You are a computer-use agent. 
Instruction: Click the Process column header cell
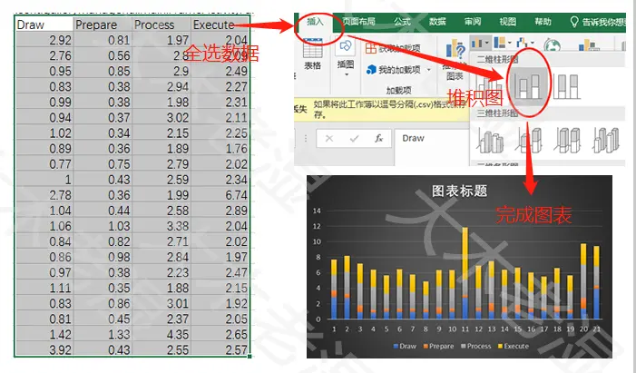pos(161,25)
